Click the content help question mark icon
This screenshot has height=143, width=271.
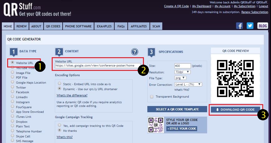pos(135,52)
